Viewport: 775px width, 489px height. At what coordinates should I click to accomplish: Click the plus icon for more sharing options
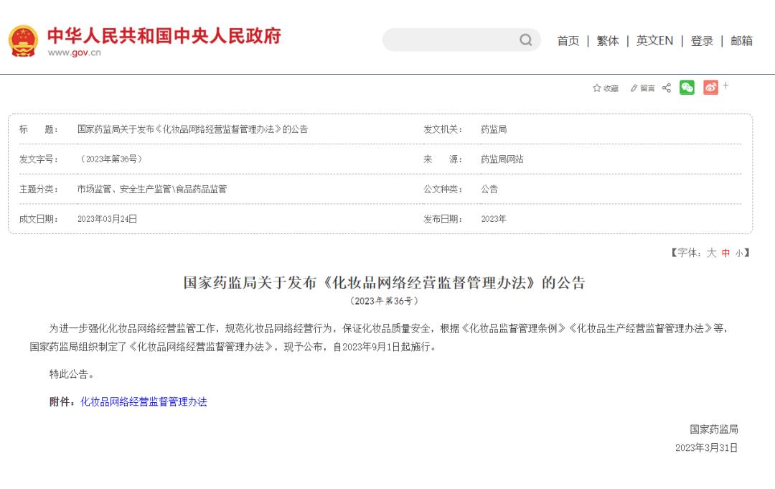725,85
